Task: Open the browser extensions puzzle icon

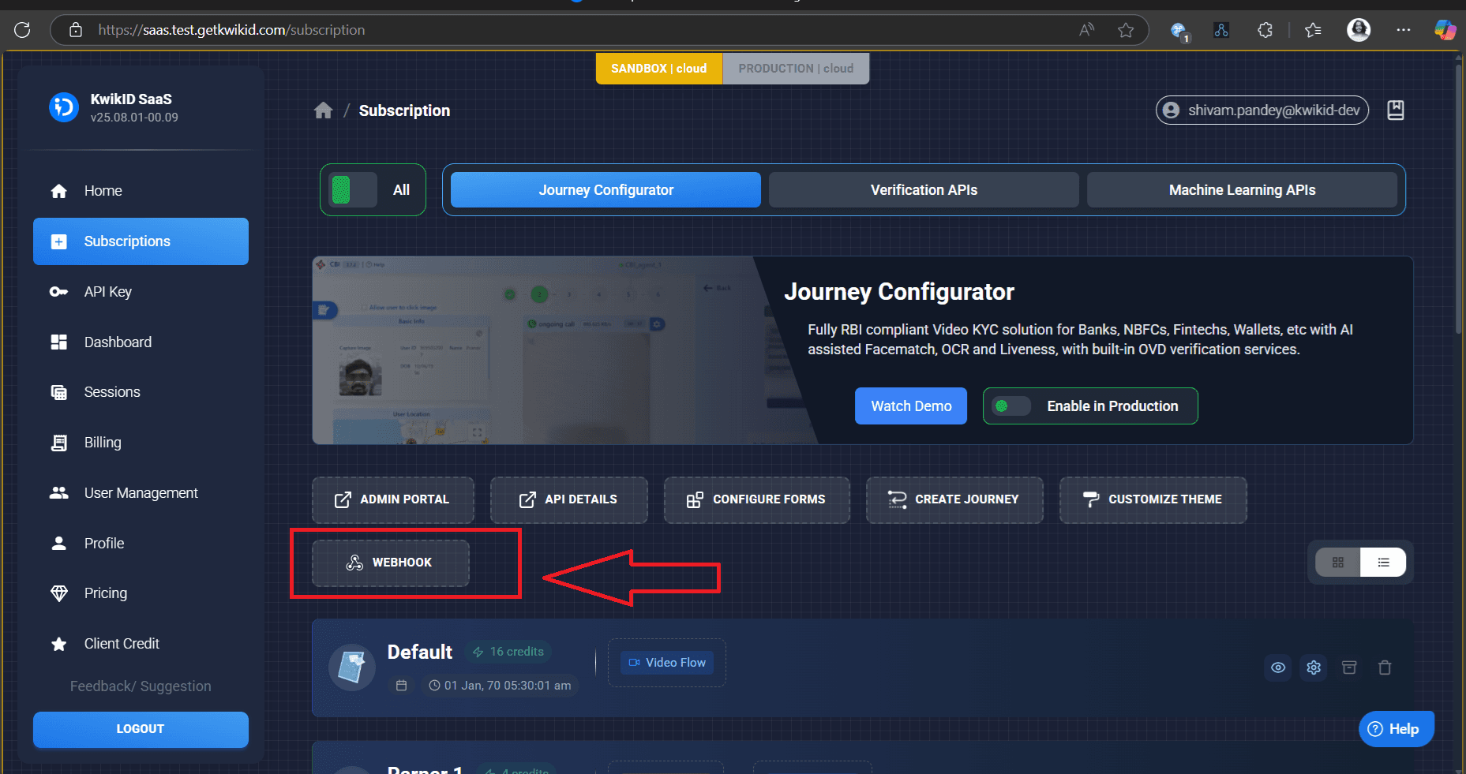Action: pos(1265,30)
